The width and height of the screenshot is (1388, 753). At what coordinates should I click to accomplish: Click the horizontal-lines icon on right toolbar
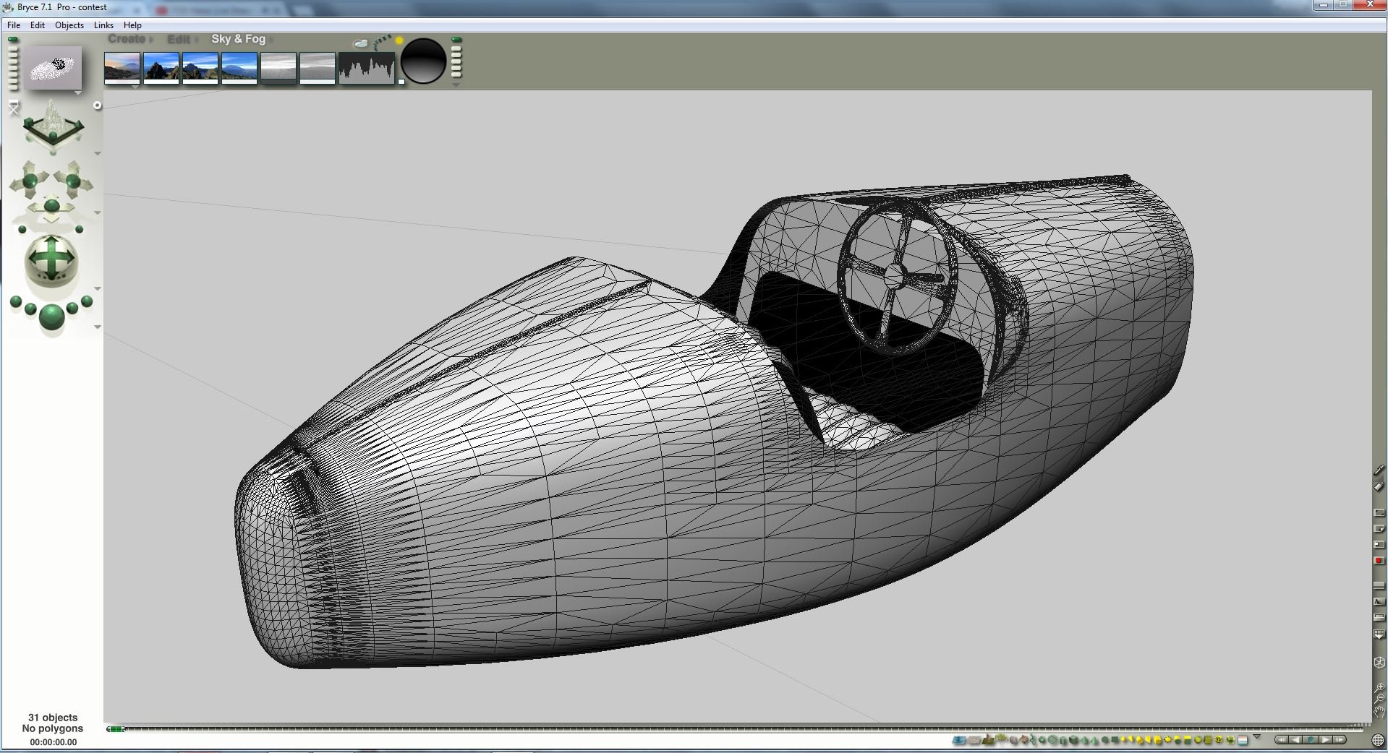pos(1379,585)
